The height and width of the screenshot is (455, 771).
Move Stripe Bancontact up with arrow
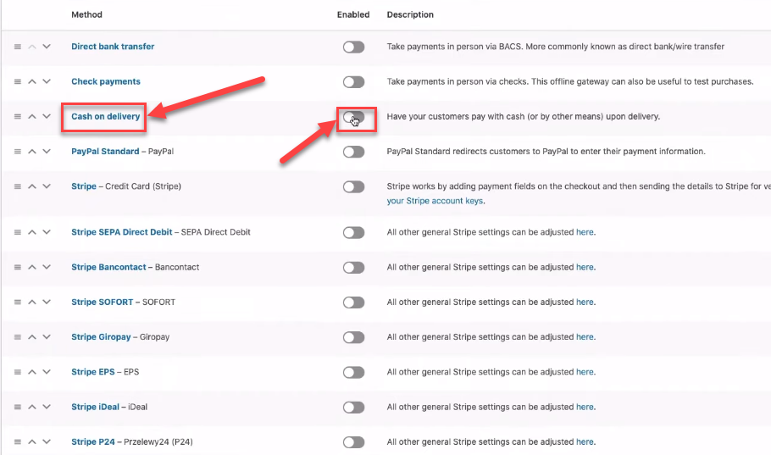[32, 267]
